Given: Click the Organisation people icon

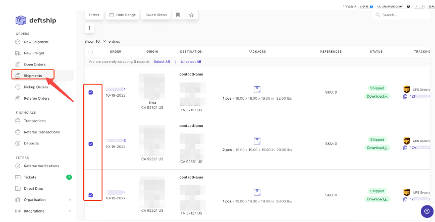Looking at the screenshot, I should [18, 200].
